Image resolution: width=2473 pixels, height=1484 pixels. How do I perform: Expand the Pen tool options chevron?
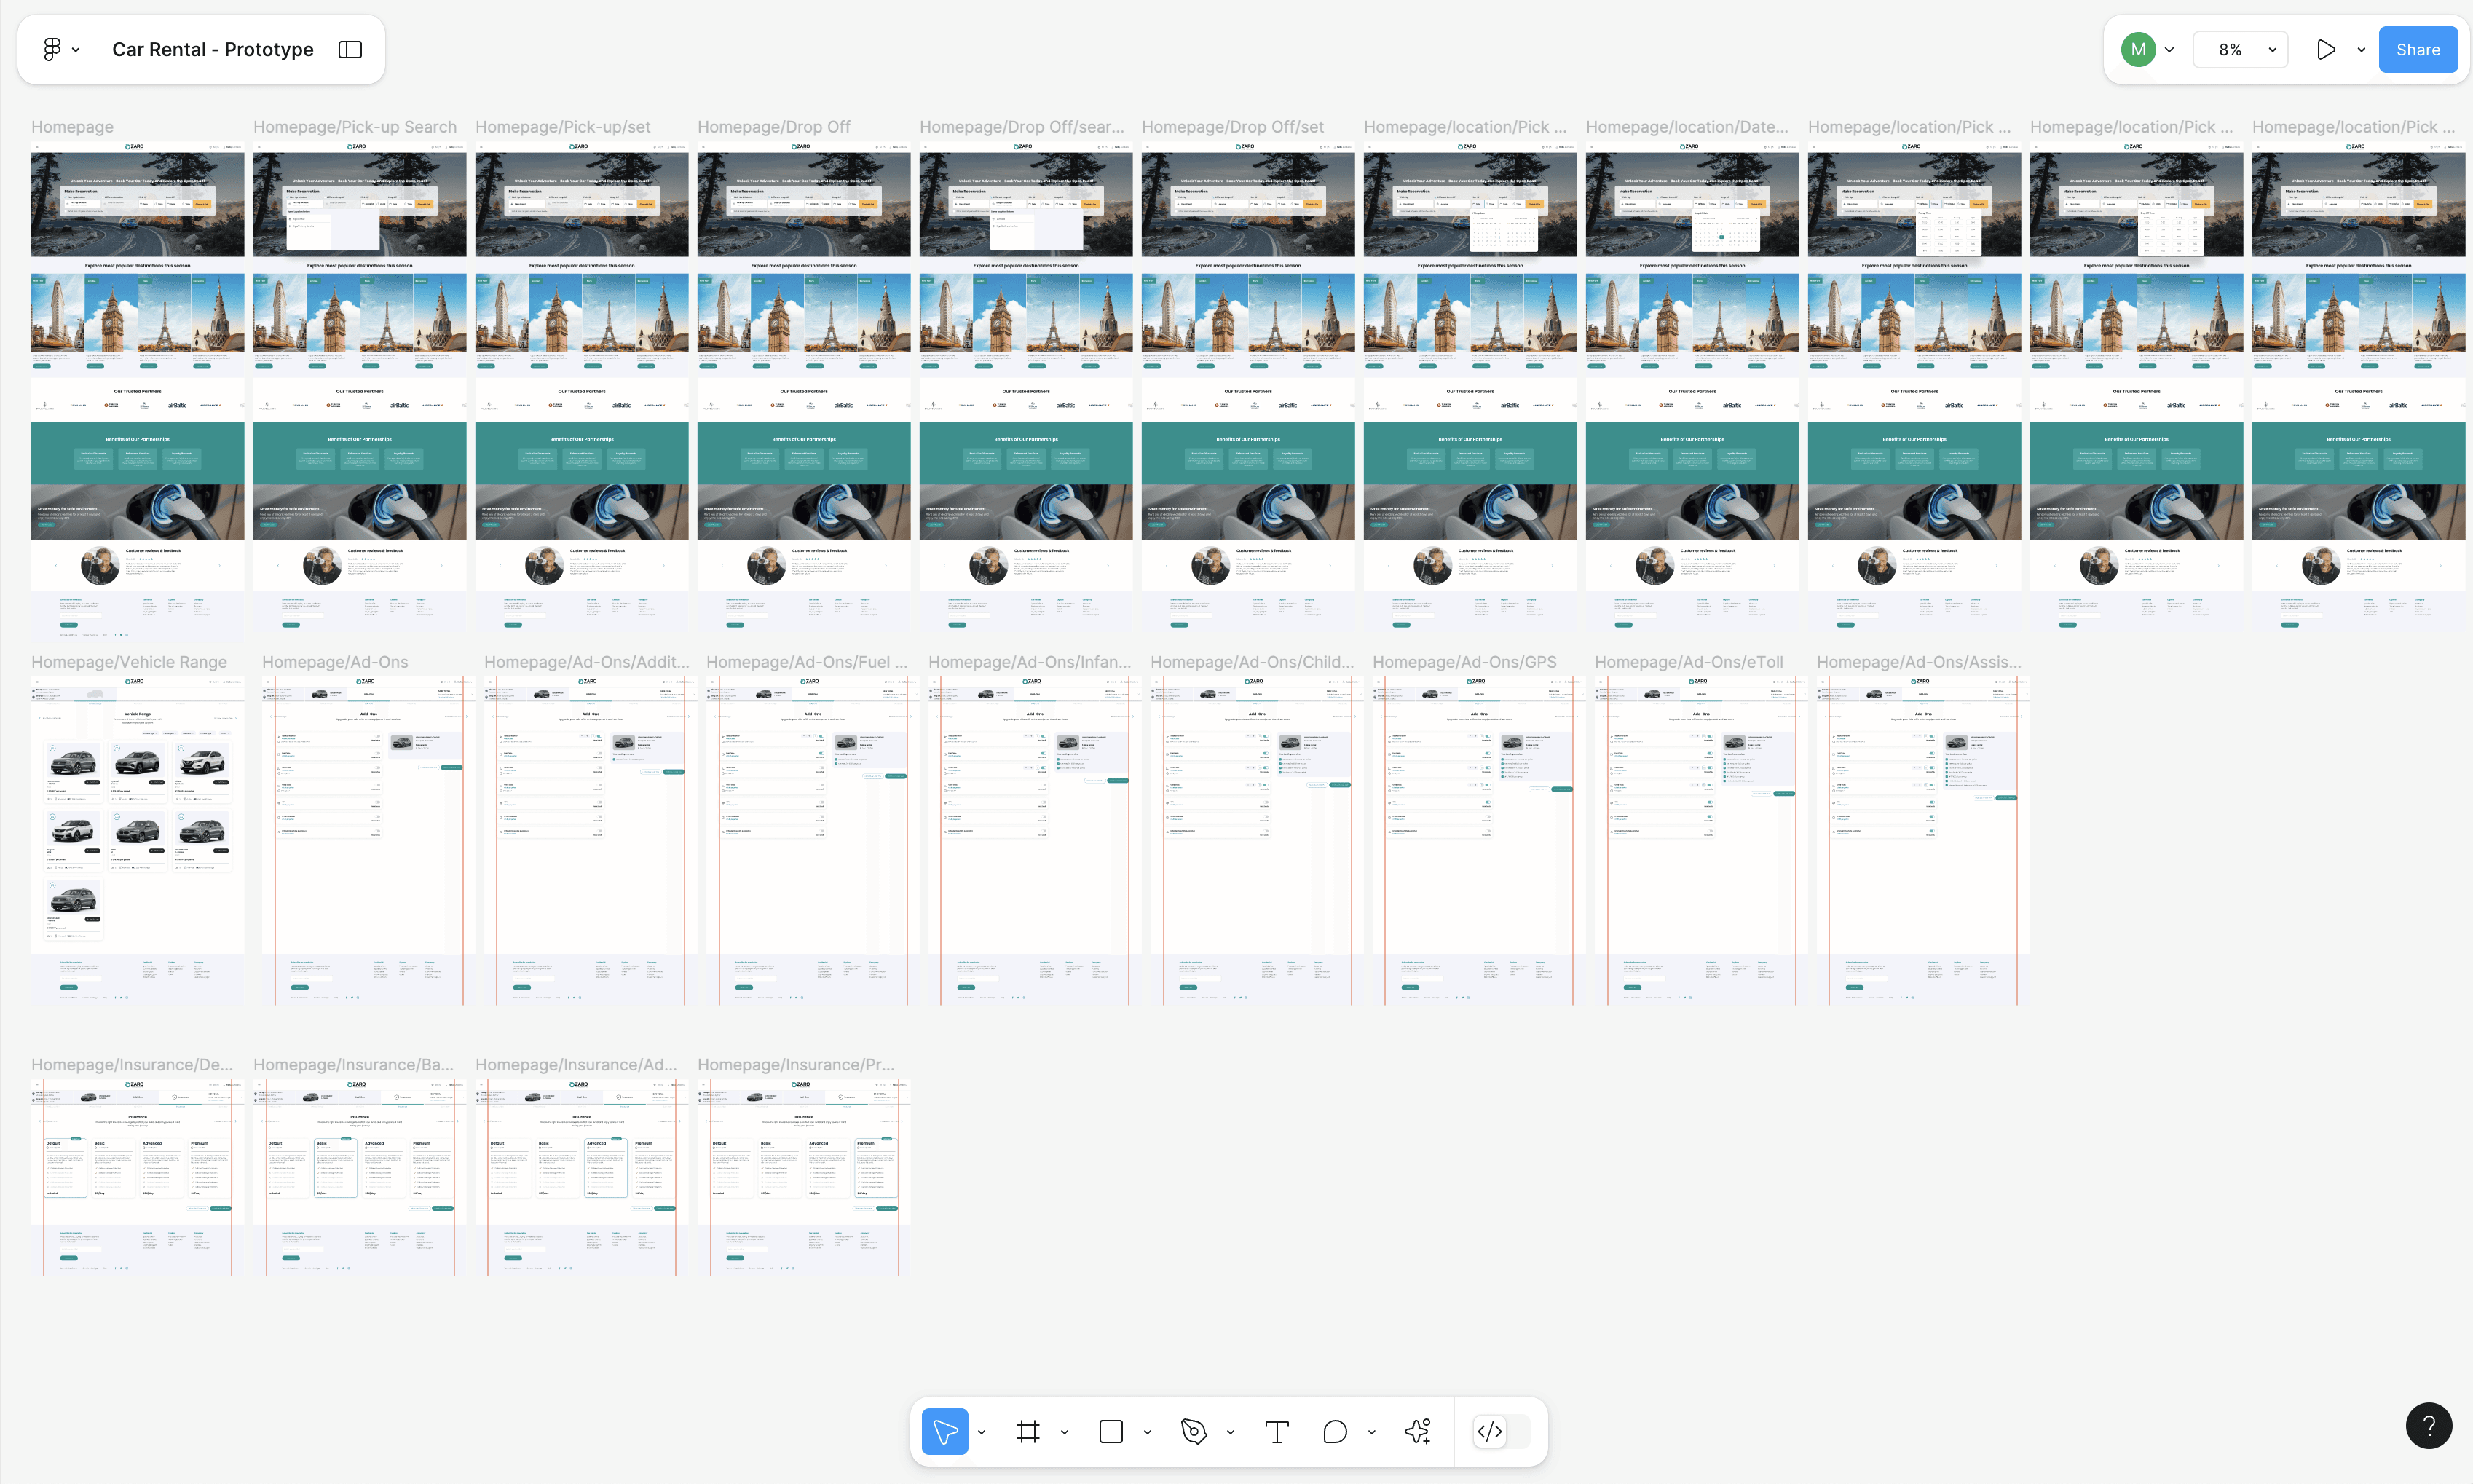1230,1432
